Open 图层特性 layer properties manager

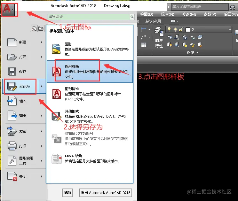(x=159, y=37)
